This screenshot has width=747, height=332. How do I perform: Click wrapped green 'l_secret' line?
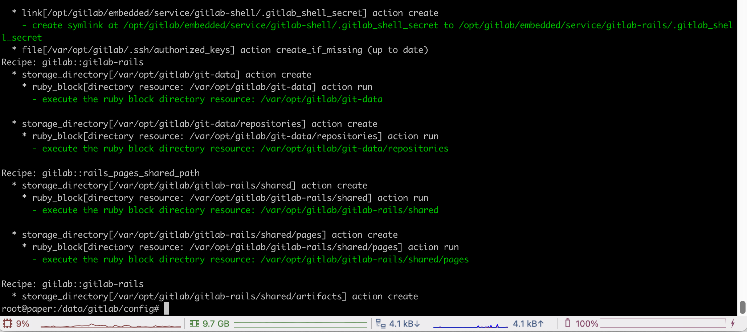point(22,38)
